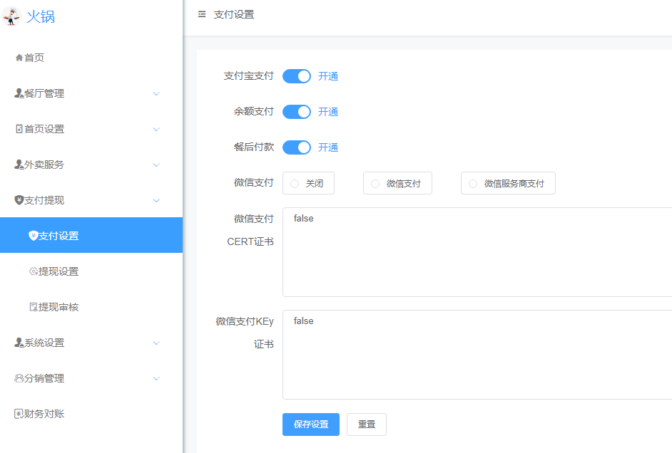This screenshot has width=672, height=453.
Task: Expand the 分销管理 menu chevron
Action: 156,379
